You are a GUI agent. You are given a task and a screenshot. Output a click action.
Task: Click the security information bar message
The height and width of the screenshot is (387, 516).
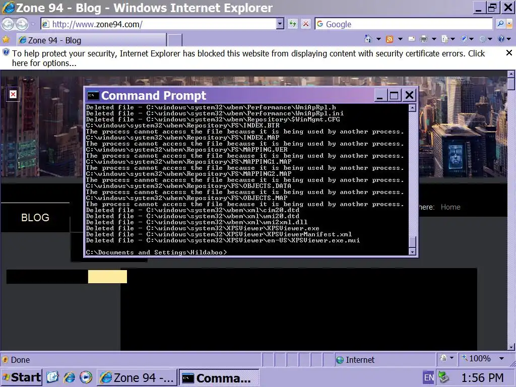(248, 58)
